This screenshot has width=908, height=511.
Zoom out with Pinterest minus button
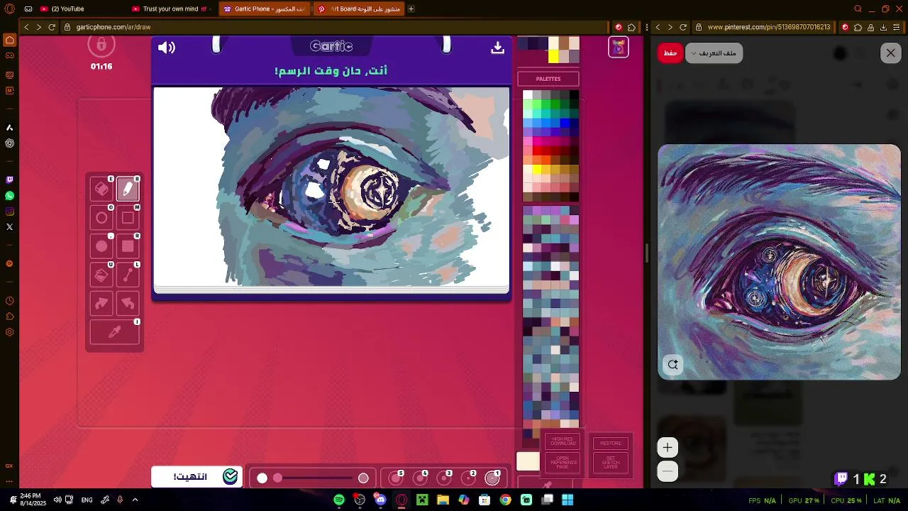pyautogui.click(x=668, y=471)
